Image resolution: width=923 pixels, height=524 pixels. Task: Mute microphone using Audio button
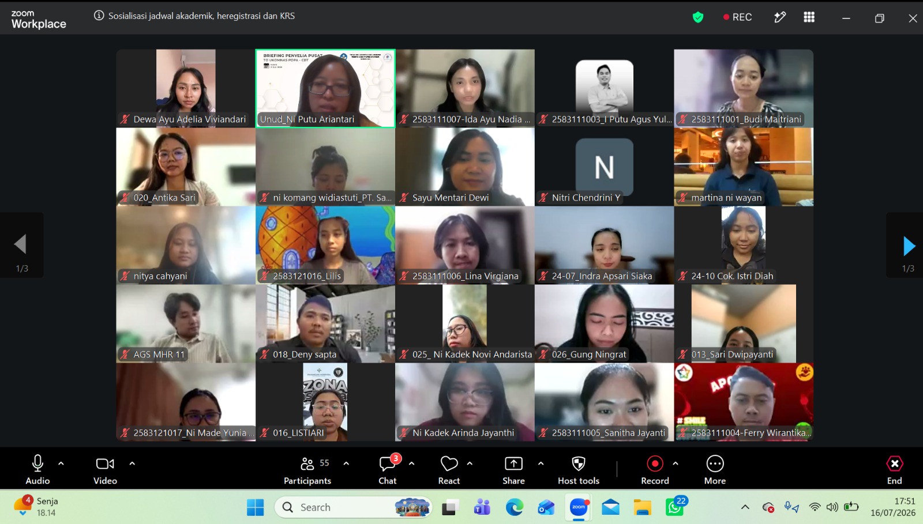coord(37,470)
